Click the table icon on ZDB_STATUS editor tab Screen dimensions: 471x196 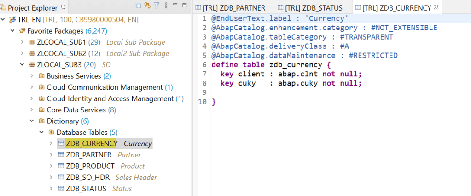280,8
